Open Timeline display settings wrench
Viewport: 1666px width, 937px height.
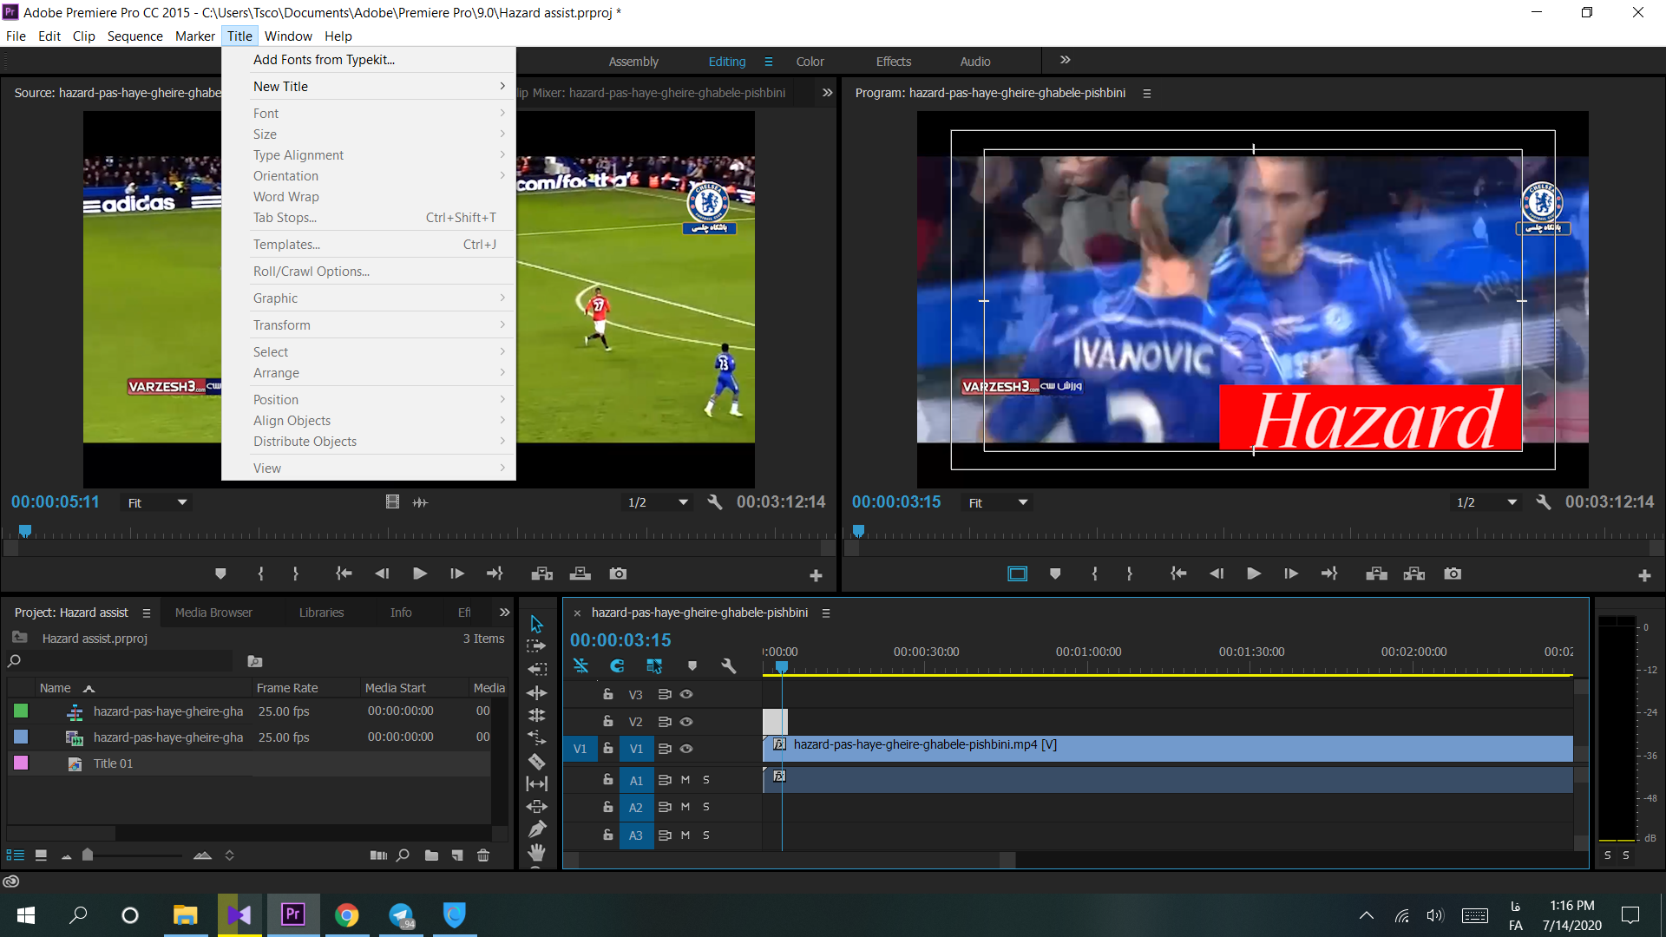(x=729, y=666)
